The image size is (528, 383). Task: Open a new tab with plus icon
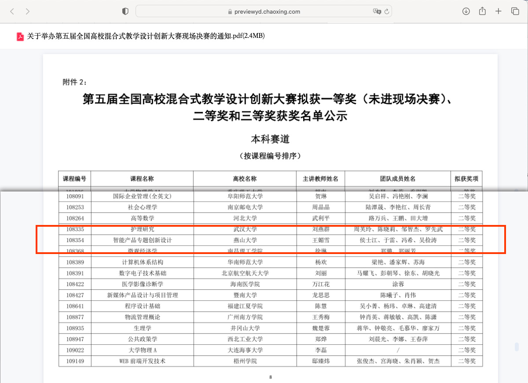click(x=499, y=11)
